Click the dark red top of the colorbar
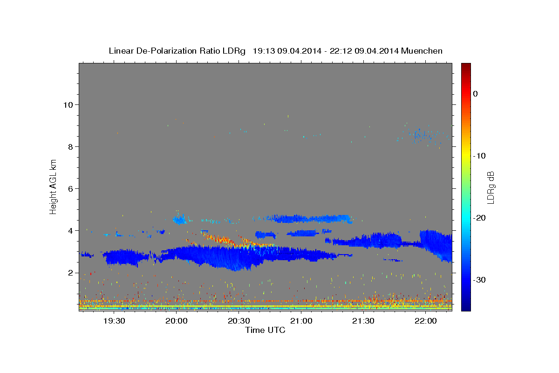The width and height of the screenshot is (559, 373). coord(466,66)
